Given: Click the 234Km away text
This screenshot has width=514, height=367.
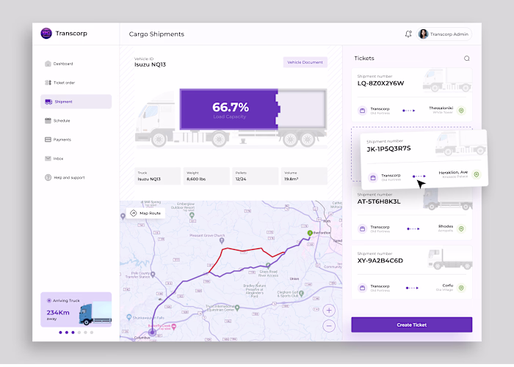Looking at the screenshot, I should (x=58, y=314).
